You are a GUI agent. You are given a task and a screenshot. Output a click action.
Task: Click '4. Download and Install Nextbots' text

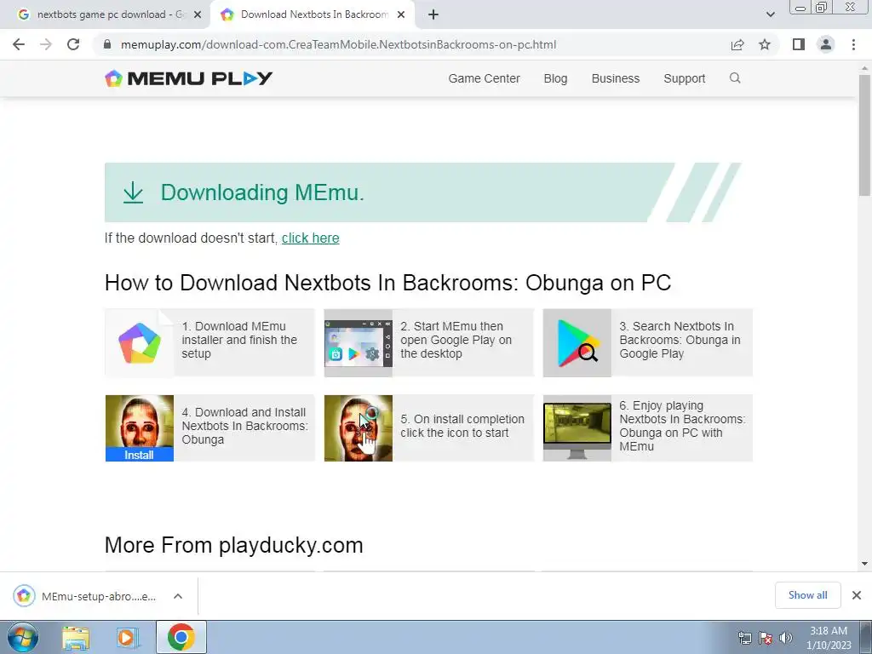[x=244, y=426]
